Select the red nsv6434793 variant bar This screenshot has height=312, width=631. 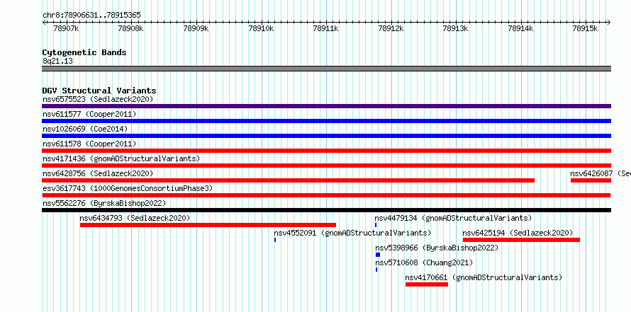click(x=208, y=225)
